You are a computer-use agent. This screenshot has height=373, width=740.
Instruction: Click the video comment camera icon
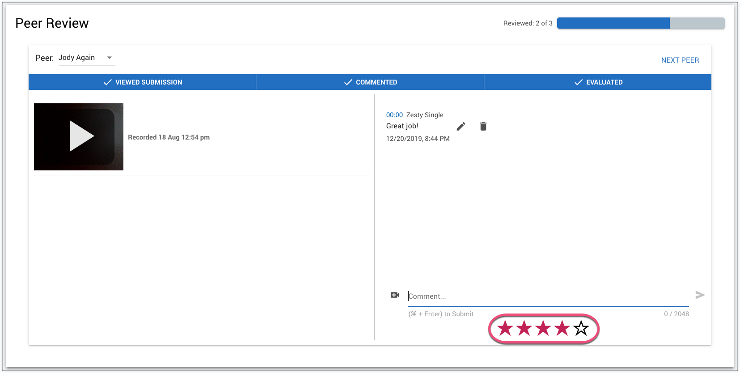click(395, 295)
